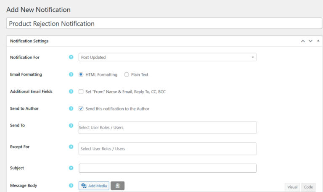The width and height of the screenshot is (323, 192).
Task: Open the Post Updated dropdown
Action: [167, 57]
